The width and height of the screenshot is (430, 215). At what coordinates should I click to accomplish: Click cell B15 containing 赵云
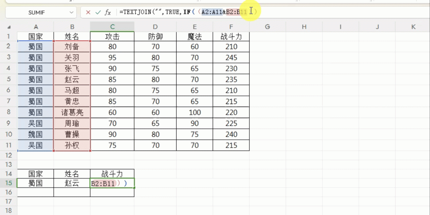point(72,183)
